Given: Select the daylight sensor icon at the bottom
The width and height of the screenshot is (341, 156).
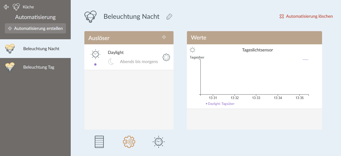Looking at the screenshot, I should coord(158,142).
